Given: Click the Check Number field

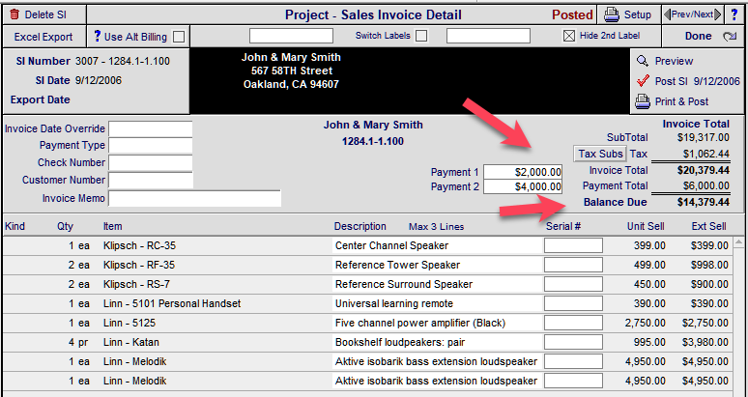Looking at the screenshot, I should pos(150,162).
